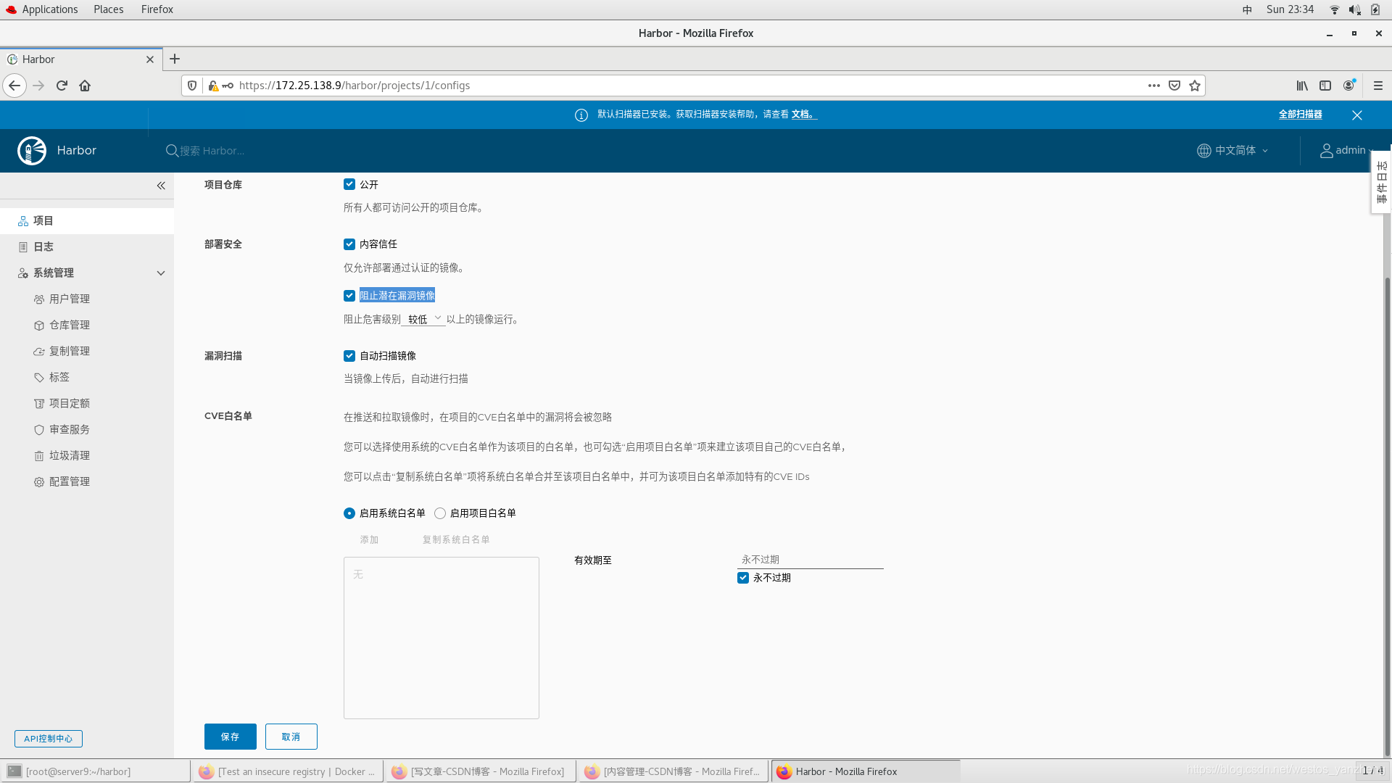Click the 取消 cancel button
The image size is (1392, 783).
pos(291,737)
